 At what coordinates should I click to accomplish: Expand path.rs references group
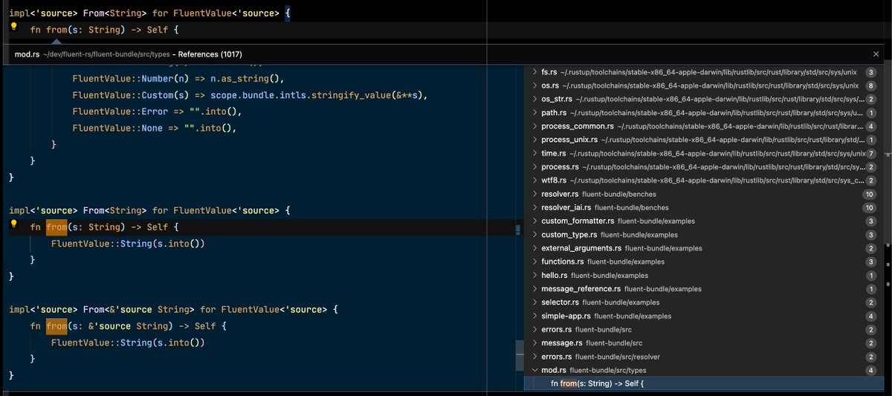[x=535, y=112]
